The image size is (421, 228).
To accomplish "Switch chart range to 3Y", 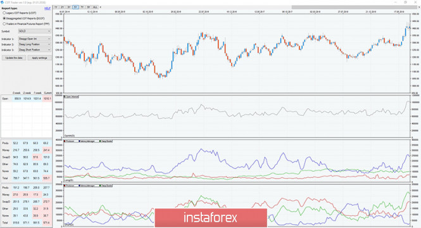I will [69, 7].
